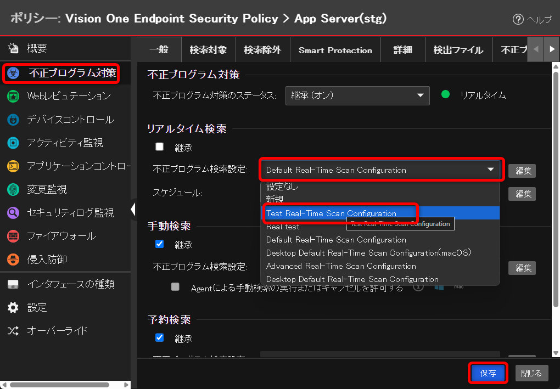
Task: Select Desktop Default Real-Time Scan Configuration(macOS)
Action: click(380, 253)
